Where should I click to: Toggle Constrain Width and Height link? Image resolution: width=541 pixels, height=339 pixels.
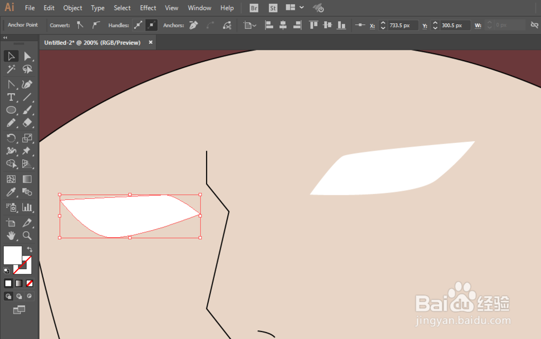tap(535, 25)
